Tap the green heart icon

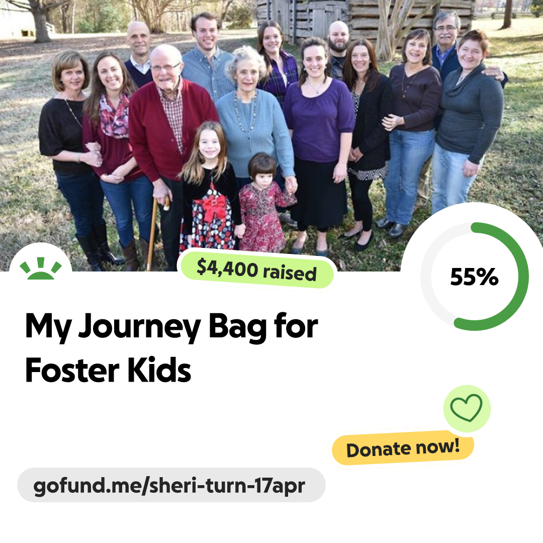(x=467, y=408)
